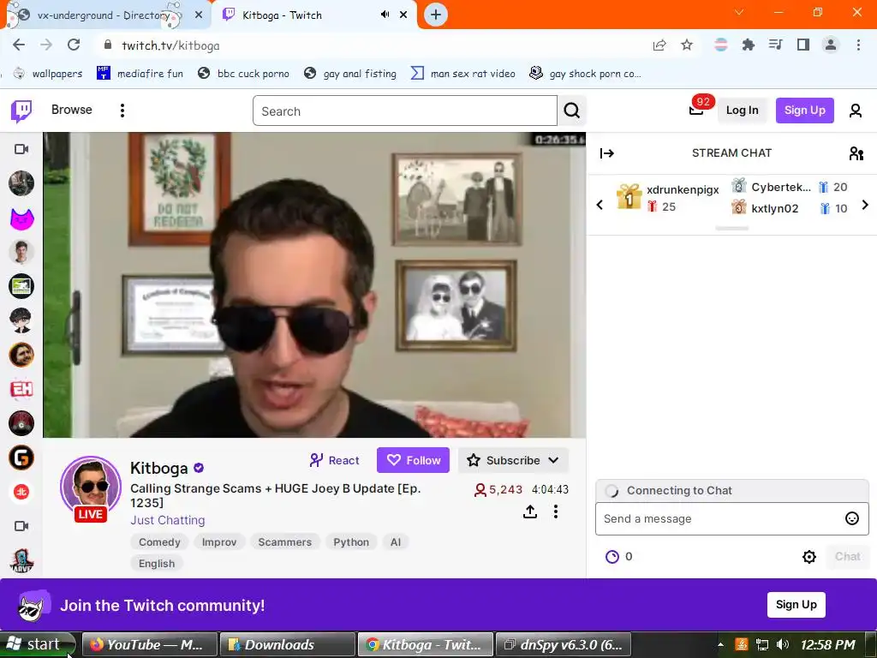Image resolution: width=877 pixels, height=658 pixels.
Task: Open the mediafire fun bookmark
Action: click(x=140, y=74)
